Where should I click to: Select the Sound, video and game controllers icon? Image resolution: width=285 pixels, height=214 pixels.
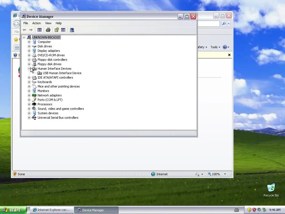point(34,109)
